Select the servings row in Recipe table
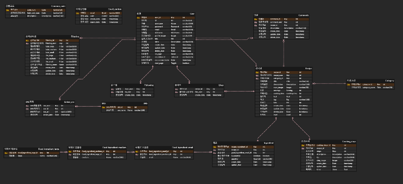 284,91
